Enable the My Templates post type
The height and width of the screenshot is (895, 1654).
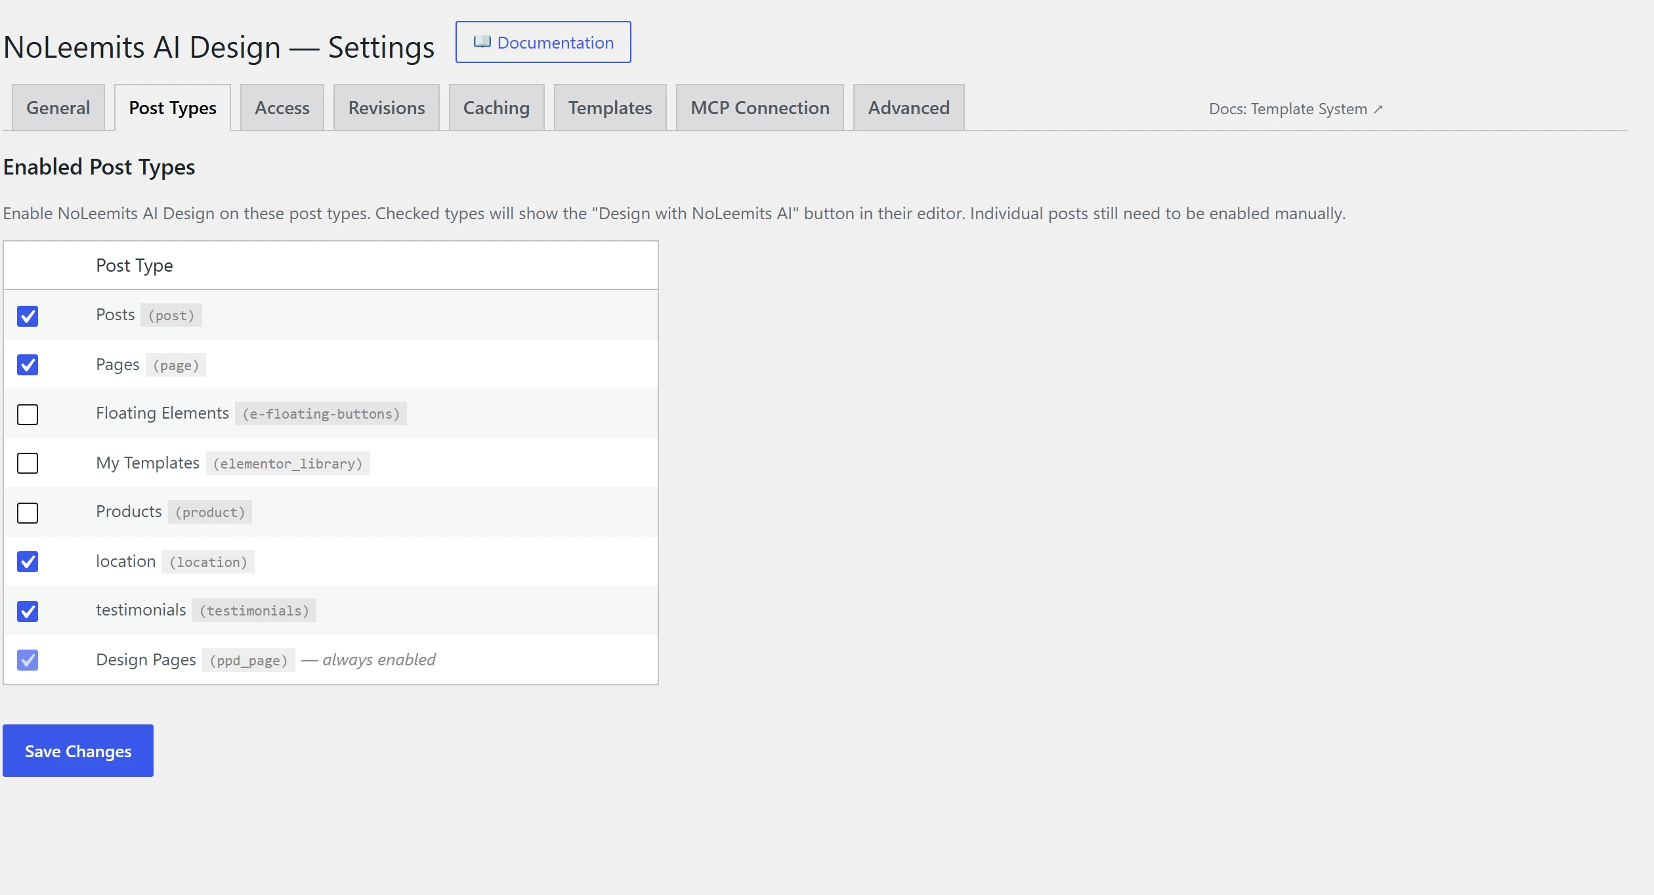28,463
